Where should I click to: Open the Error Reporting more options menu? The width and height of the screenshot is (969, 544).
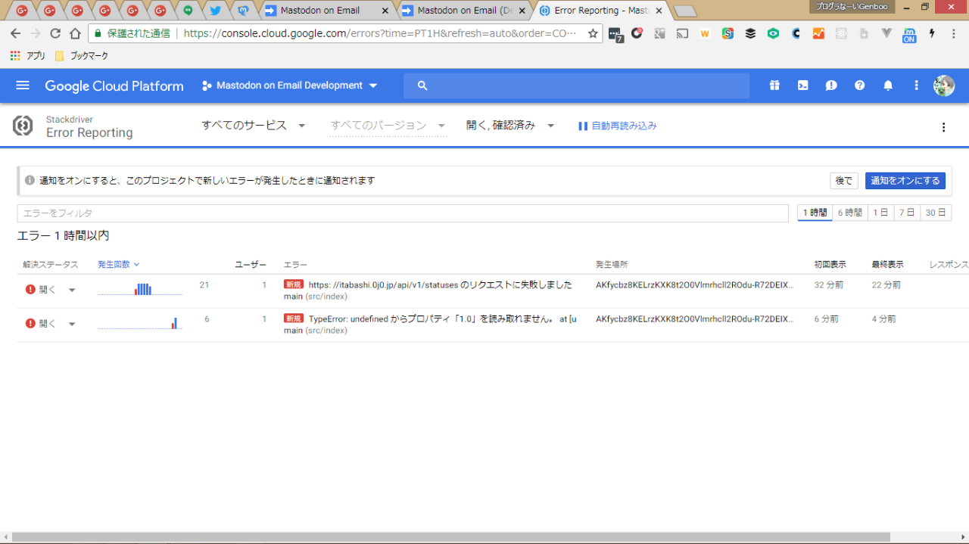(943, 127)
